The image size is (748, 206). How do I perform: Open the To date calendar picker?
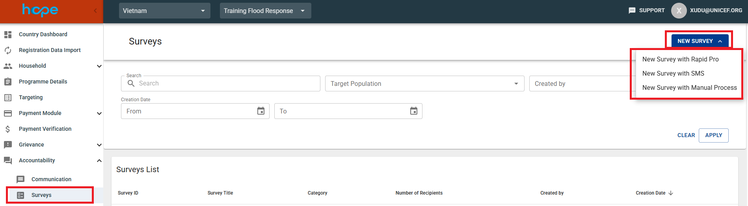point(413,111)
